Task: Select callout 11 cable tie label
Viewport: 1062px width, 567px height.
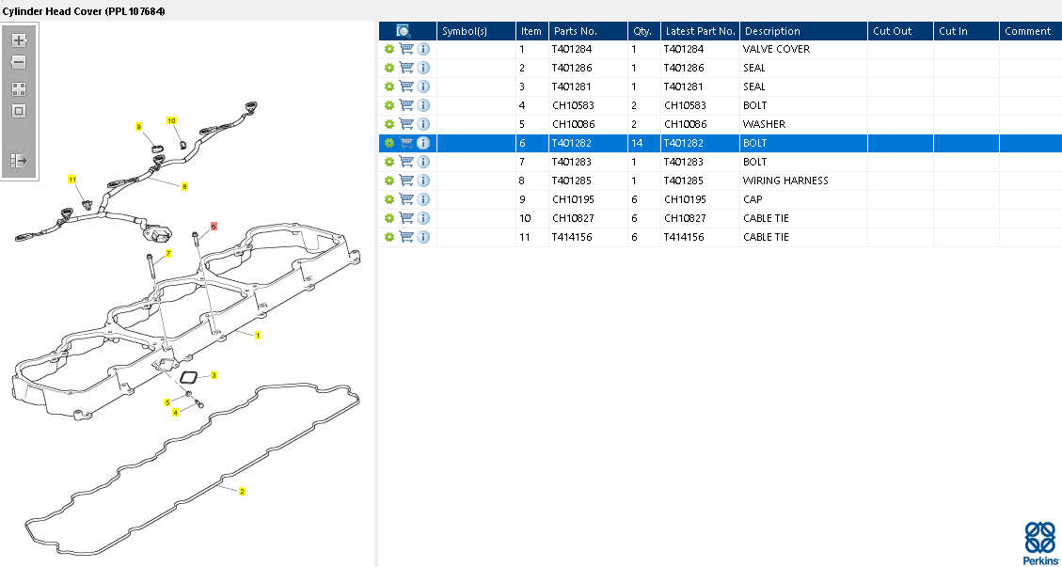Action: [72, 180]
